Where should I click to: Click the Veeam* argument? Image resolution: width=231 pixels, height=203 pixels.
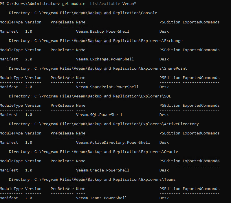(129, 3)
